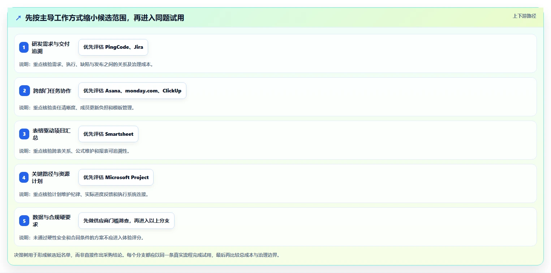Viewport: 551px width, 273px height.
Task: Click the note about 硬性安全和合同条件
Action: (82, 238)
